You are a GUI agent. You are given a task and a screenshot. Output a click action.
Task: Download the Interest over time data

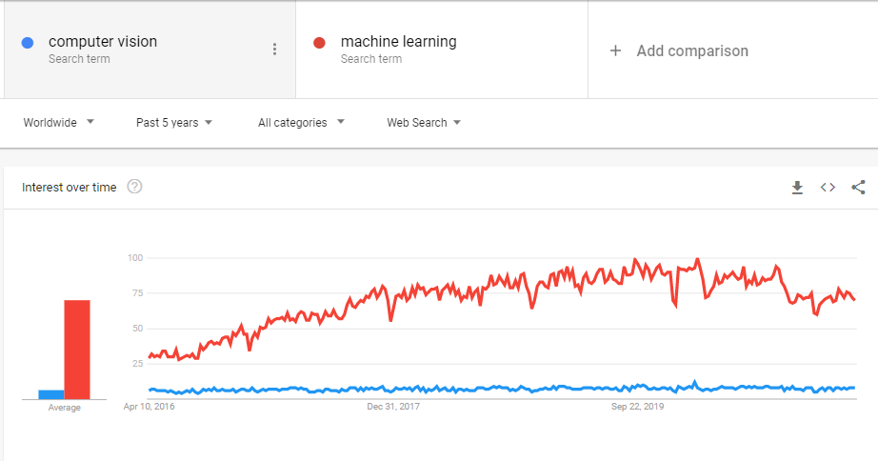point(797,188)
